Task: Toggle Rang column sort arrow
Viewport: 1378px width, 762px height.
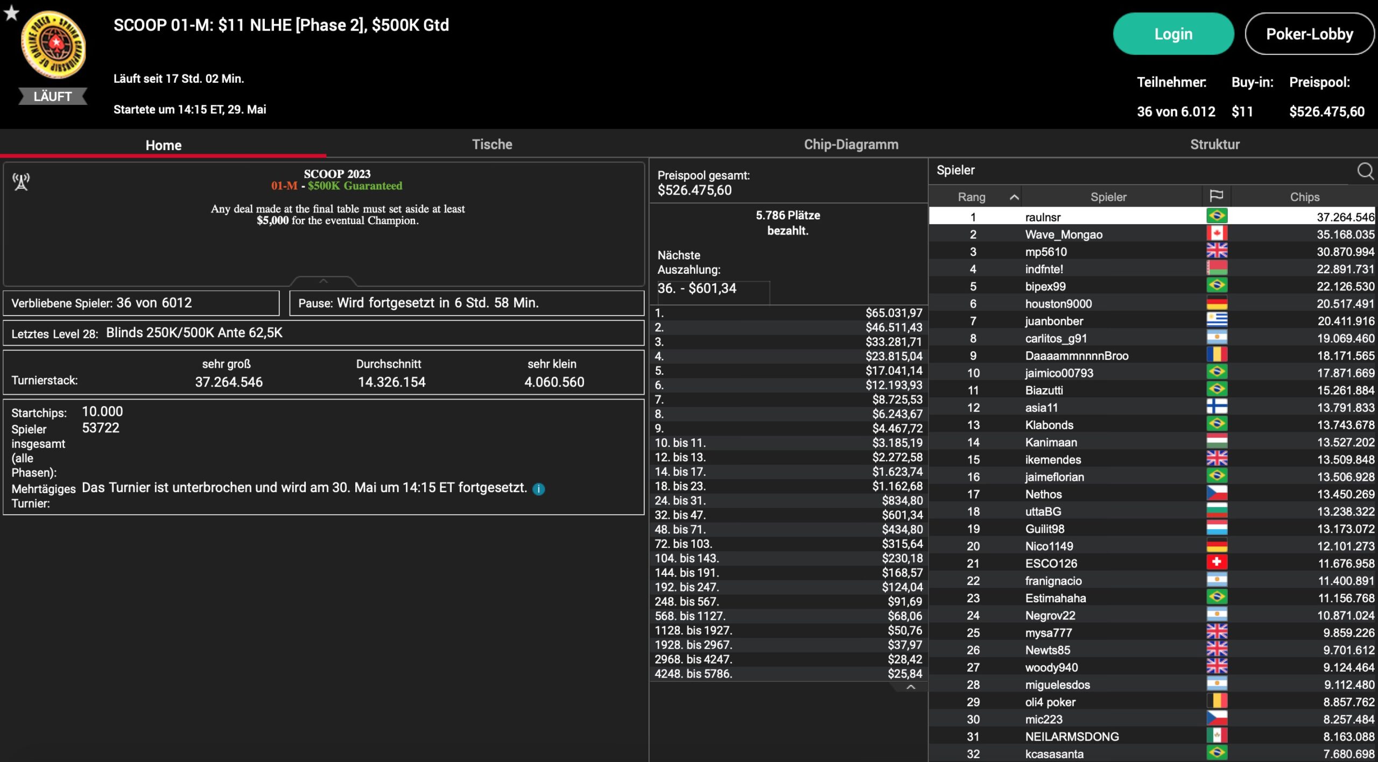Action: 1014,197
